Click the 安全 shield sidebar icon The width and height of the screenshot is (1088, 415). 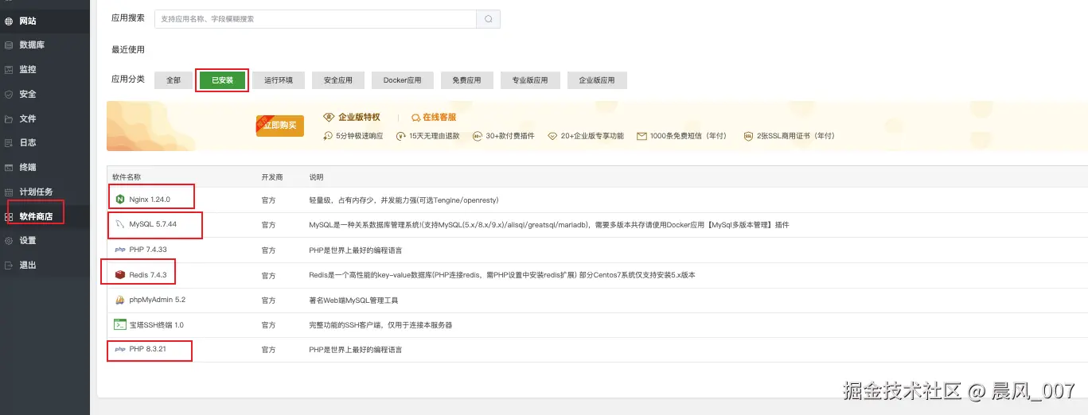[9, 94]
